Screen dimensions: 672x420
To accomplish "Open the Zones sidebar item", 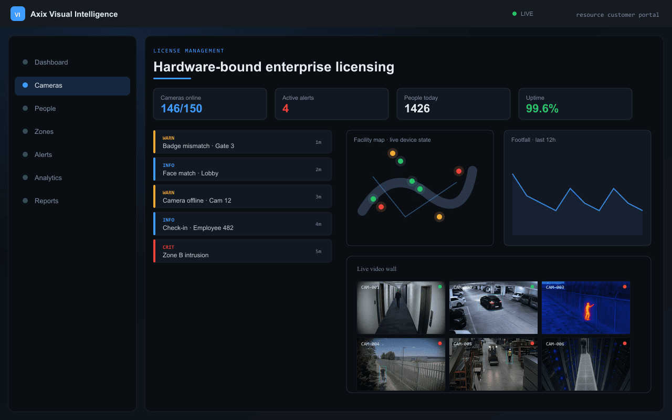I will (72, 131).
